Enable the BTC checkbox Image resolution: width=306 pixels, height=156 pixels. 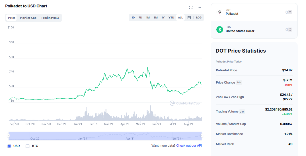[28, 146]
